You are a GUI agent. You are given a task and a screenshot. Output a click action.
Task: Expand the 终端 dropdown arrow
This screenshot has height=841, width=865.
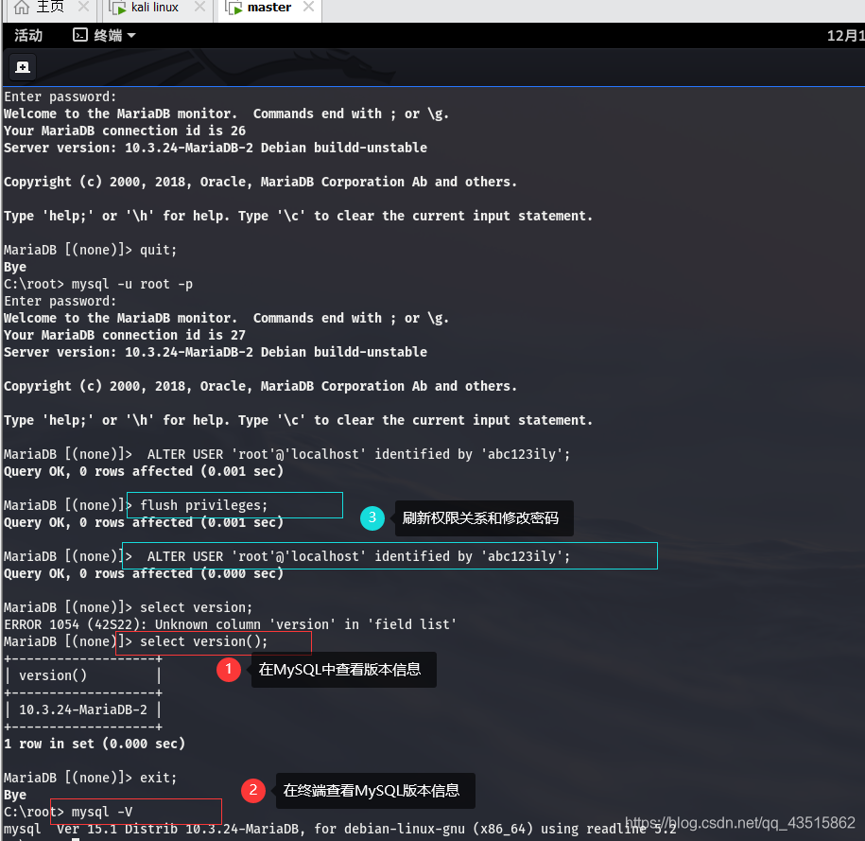coord(131,36)
